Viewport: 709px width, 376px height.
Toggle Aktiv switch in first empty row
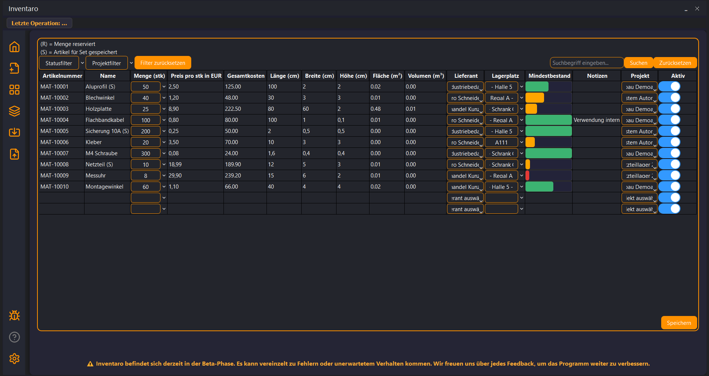(669, 198)
